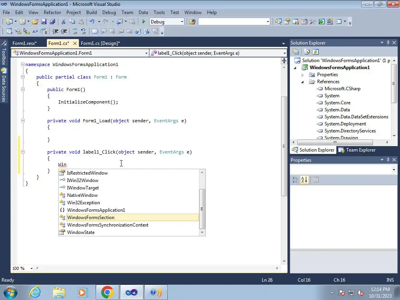Switch Properties panel to Alphabetical view
400x300 pixels.
click(x=304, y=180)
